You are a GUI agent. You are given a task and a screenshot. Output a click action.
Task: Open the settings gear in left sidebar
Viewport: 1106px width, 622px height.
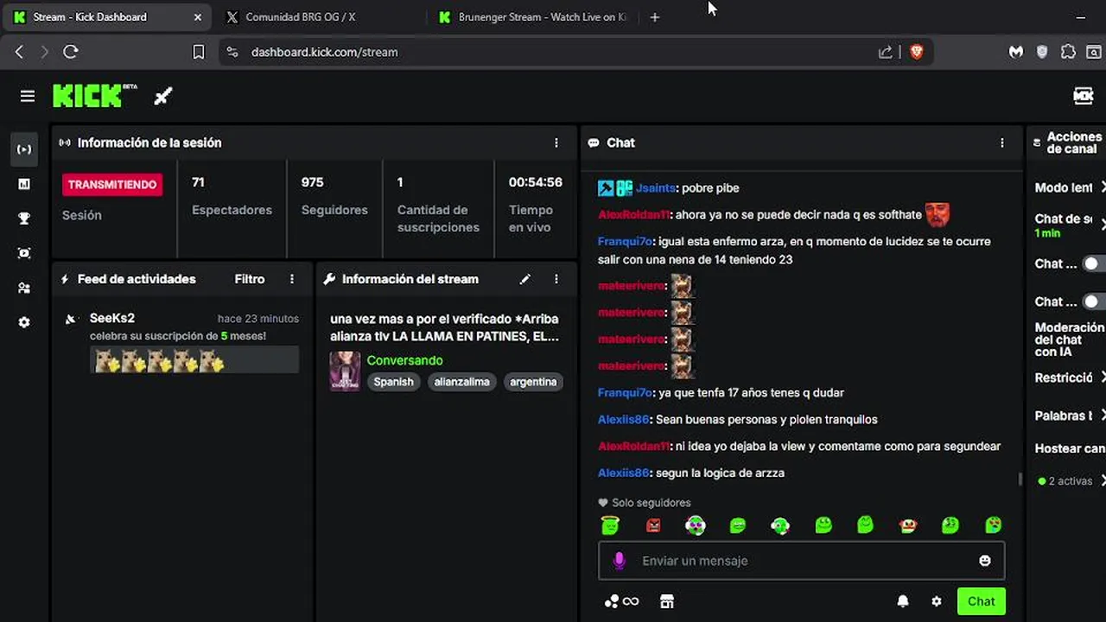24,322
